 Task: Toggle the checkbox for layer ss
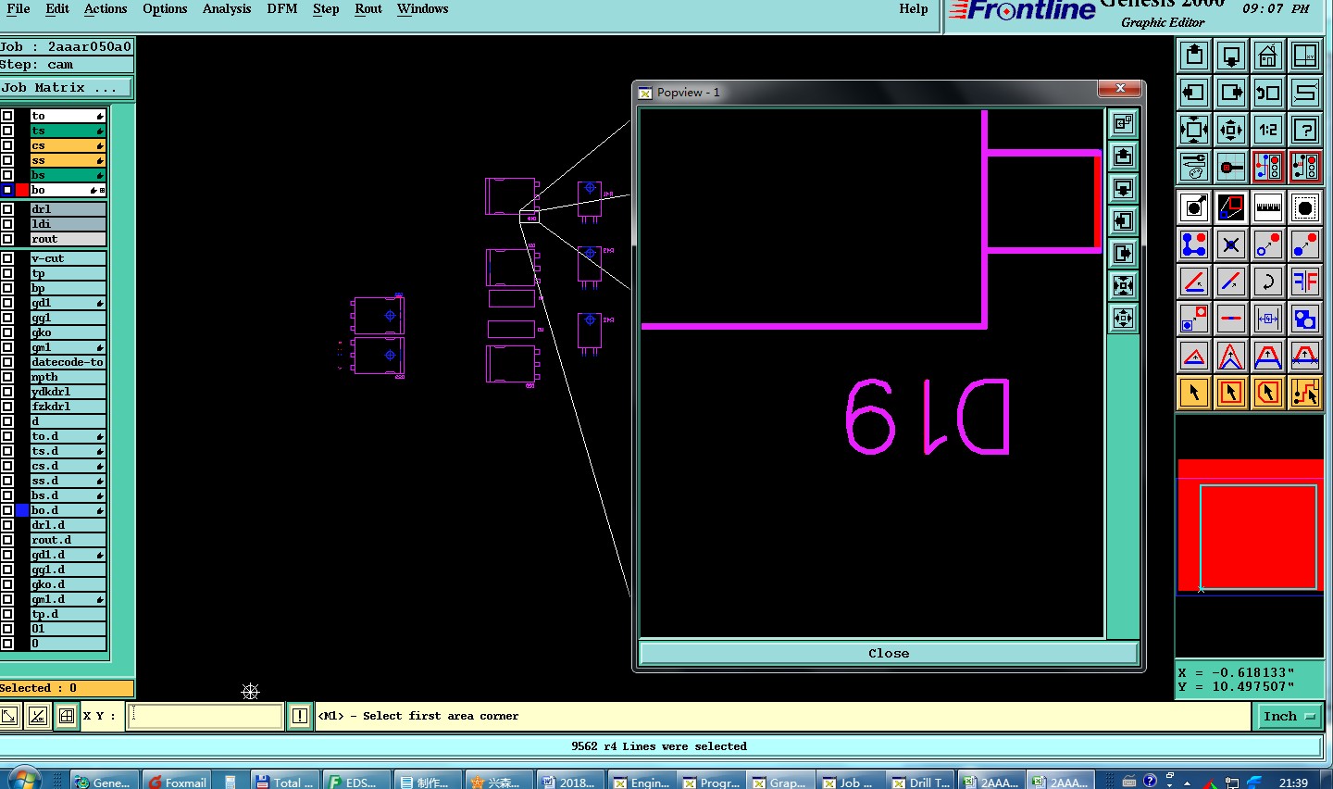[x=7, y=160]
